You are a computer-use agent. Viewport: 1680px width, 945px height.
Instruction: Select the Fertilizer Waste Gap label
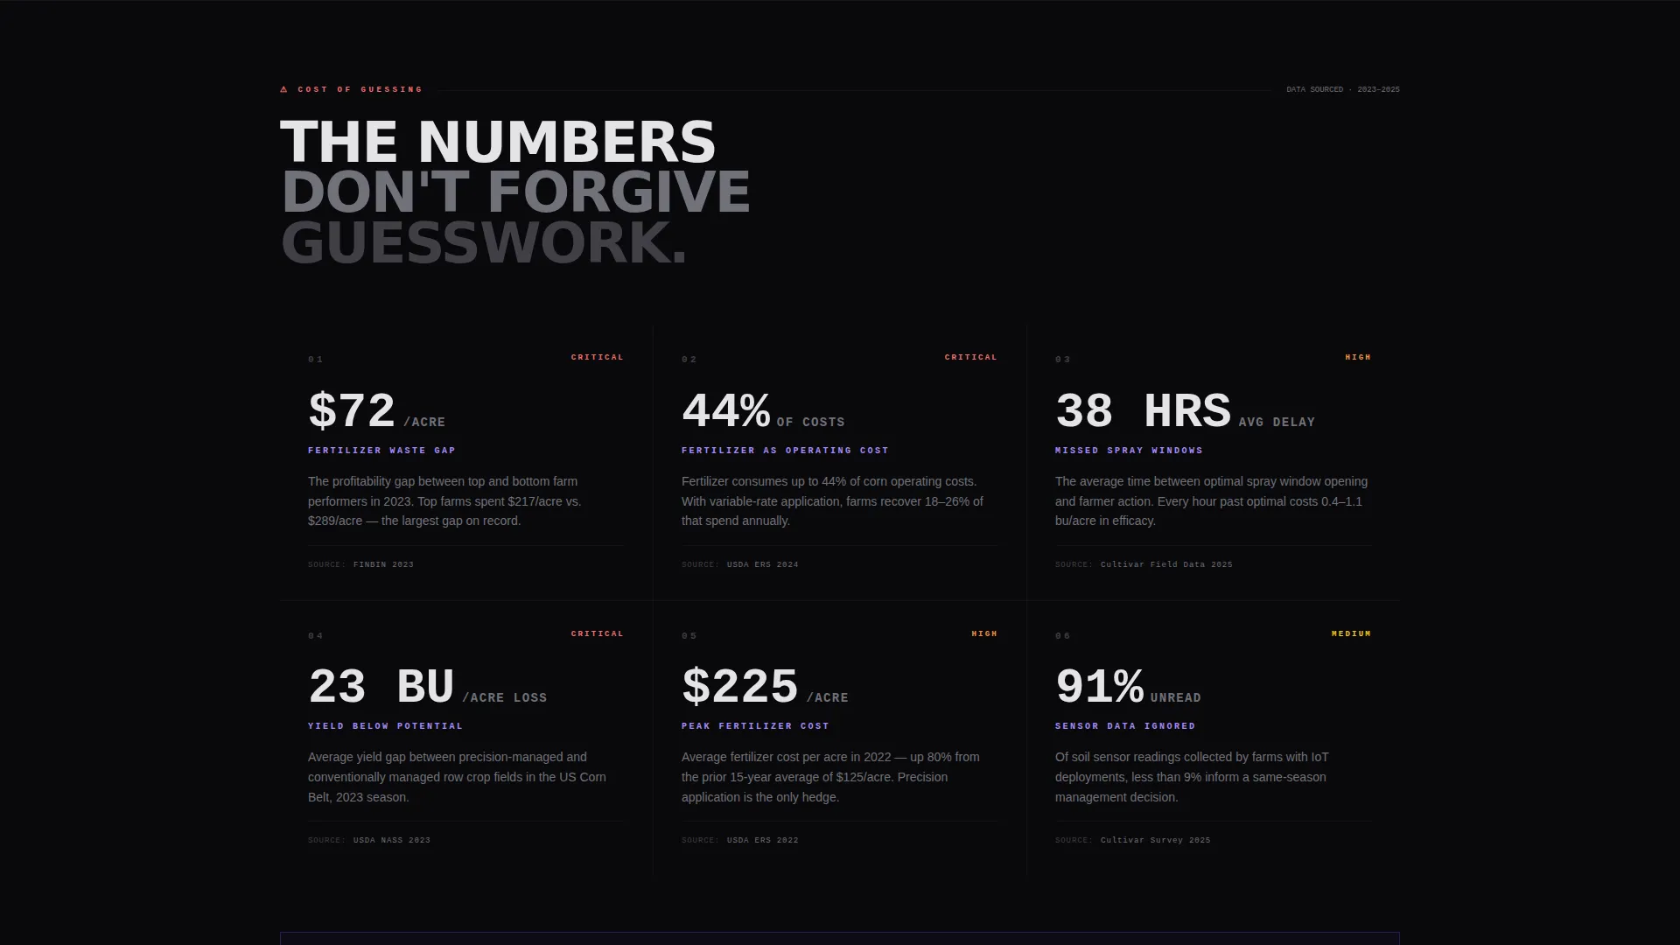[x=381, y=451]
